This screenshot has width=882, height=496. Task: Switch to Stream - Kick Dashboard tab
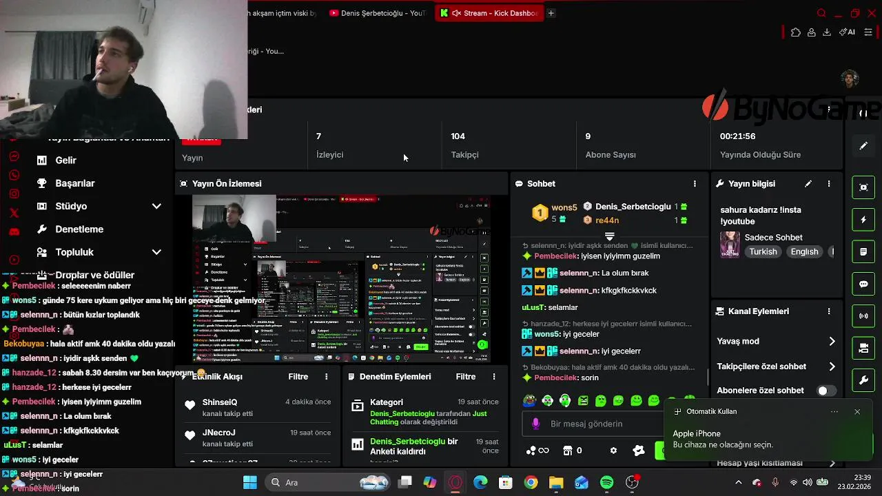point(489,13)
